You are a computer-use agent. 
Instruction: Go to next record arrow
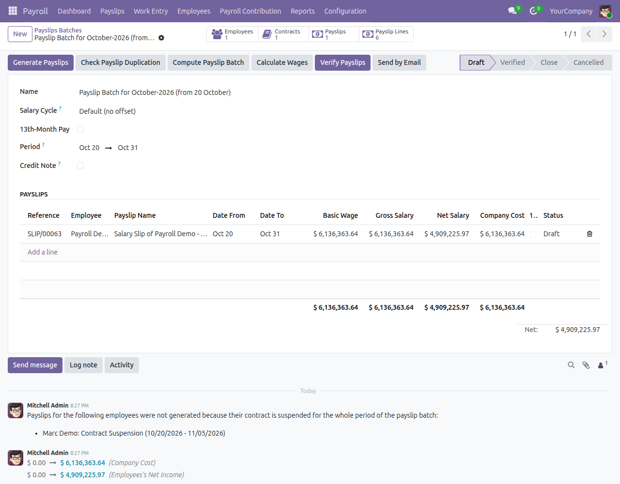[604, 34]
